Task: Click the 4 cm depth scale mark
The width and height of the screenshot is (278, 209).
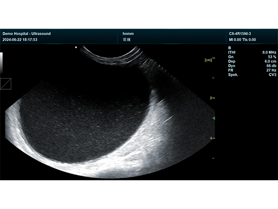Action: [212, 138]
